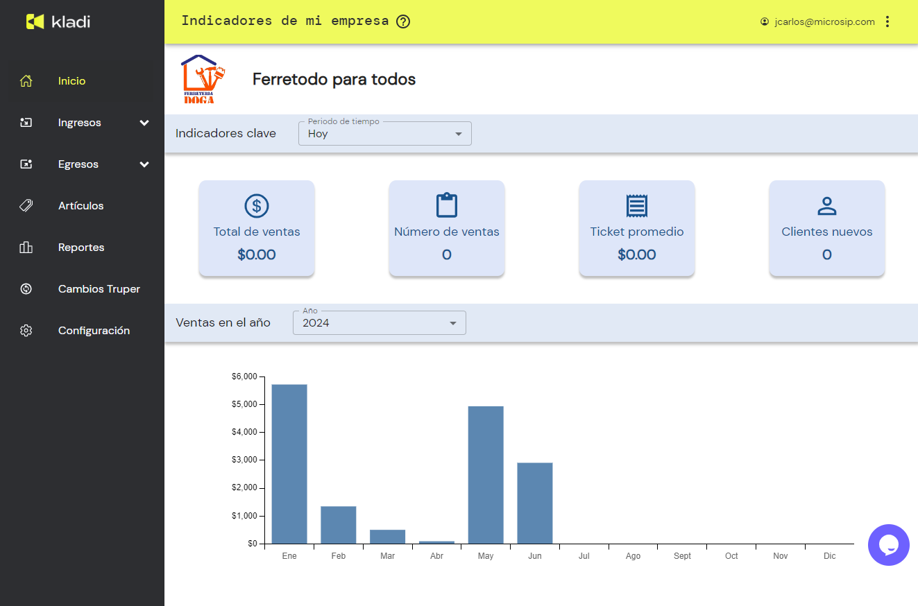The width and height of the screenshot is (918, 606).
Task: Click the Inicio home icon
Action: pos(26,81)
